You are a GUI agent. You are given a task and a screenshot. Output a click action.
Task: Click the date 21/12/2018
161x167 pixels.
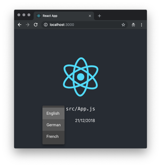pyautogui.click(x=85, y=120)
